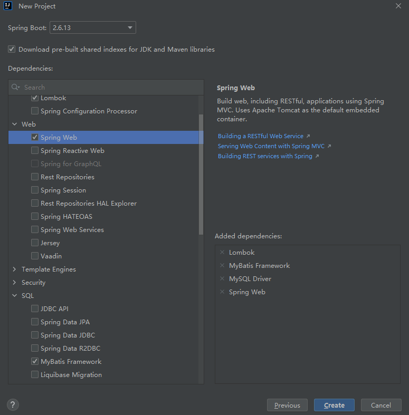Open help with the question mark icon

click(13, 404)
